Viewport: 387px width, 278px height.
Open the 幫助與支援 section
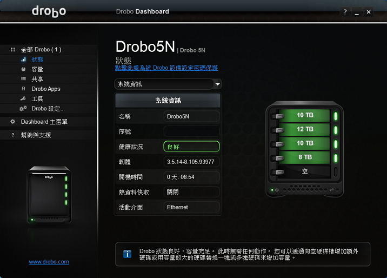pos(36,135)
